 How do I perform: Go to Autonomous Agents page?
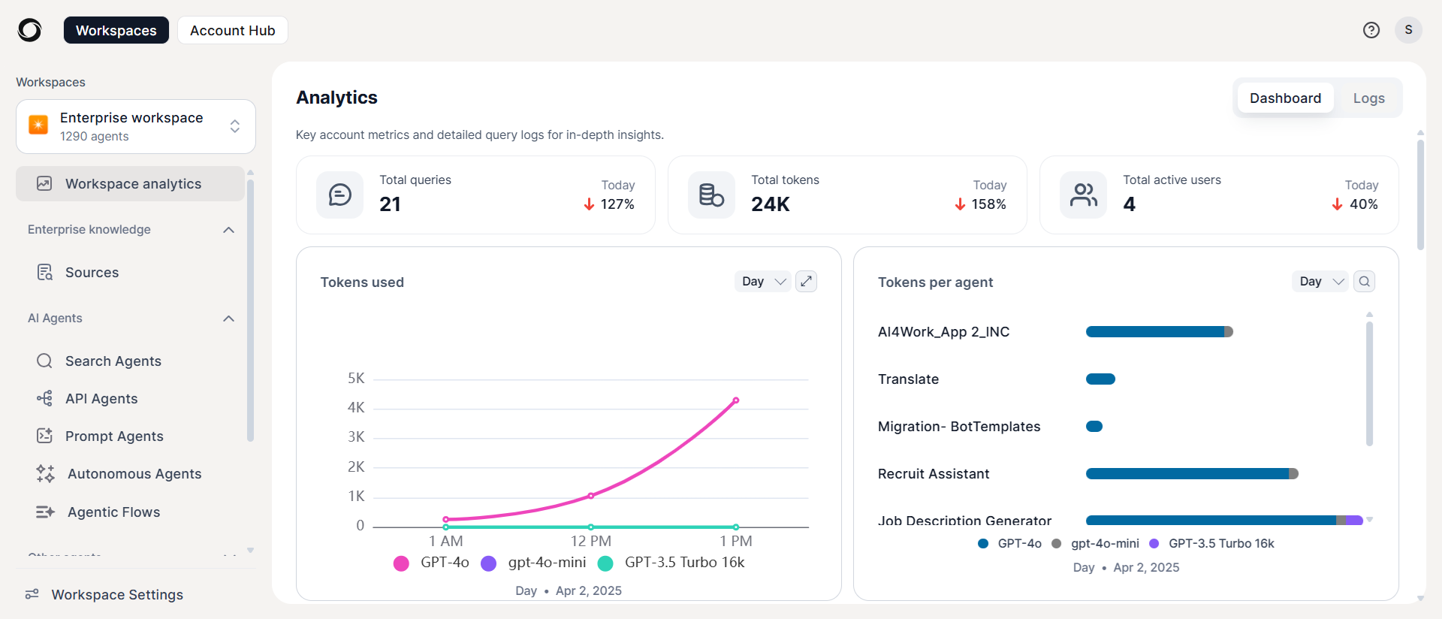click(x=132, y=474)
